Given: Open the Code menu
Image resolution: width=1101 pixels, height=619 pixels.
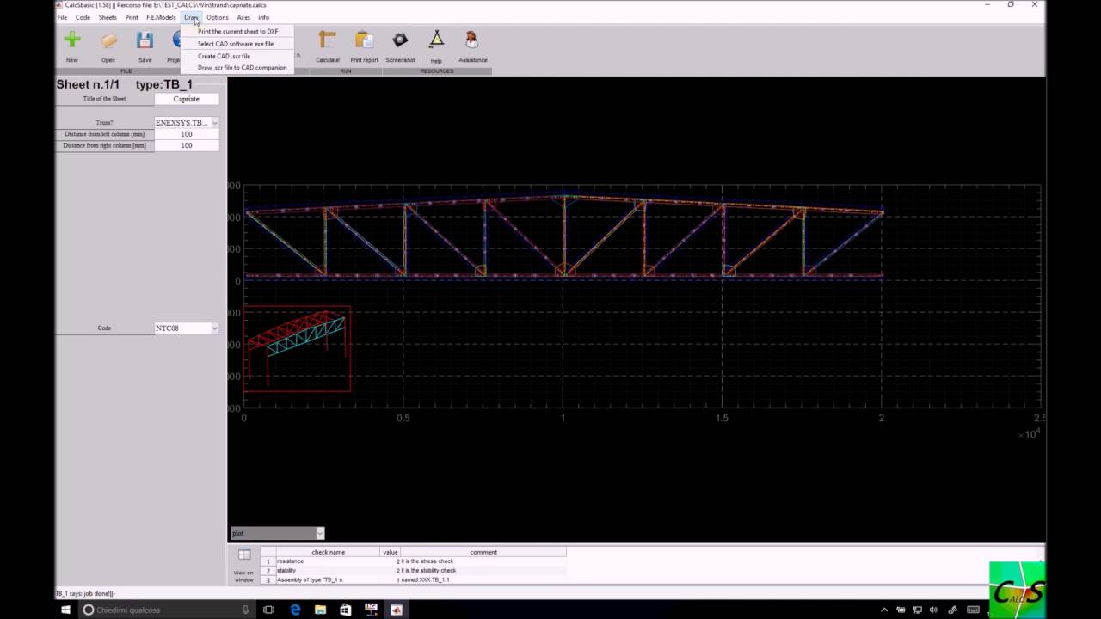Looking at the screenshot, I should [83, 17].
